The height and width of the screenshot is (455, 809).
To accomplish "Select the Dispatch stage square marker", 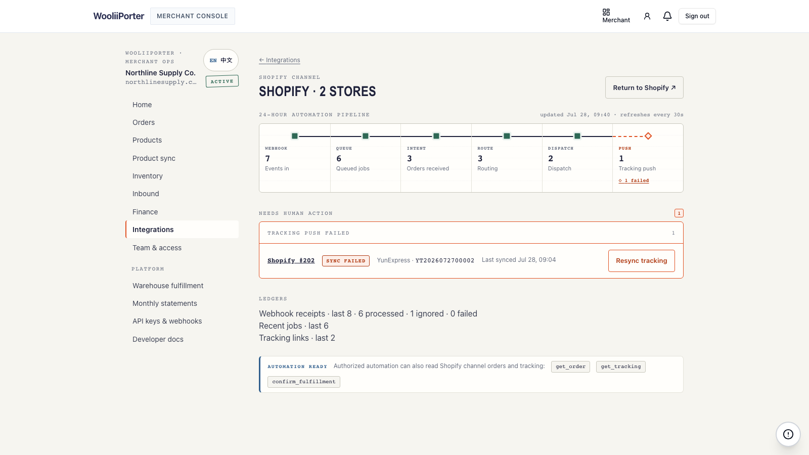I will (577, 136).
